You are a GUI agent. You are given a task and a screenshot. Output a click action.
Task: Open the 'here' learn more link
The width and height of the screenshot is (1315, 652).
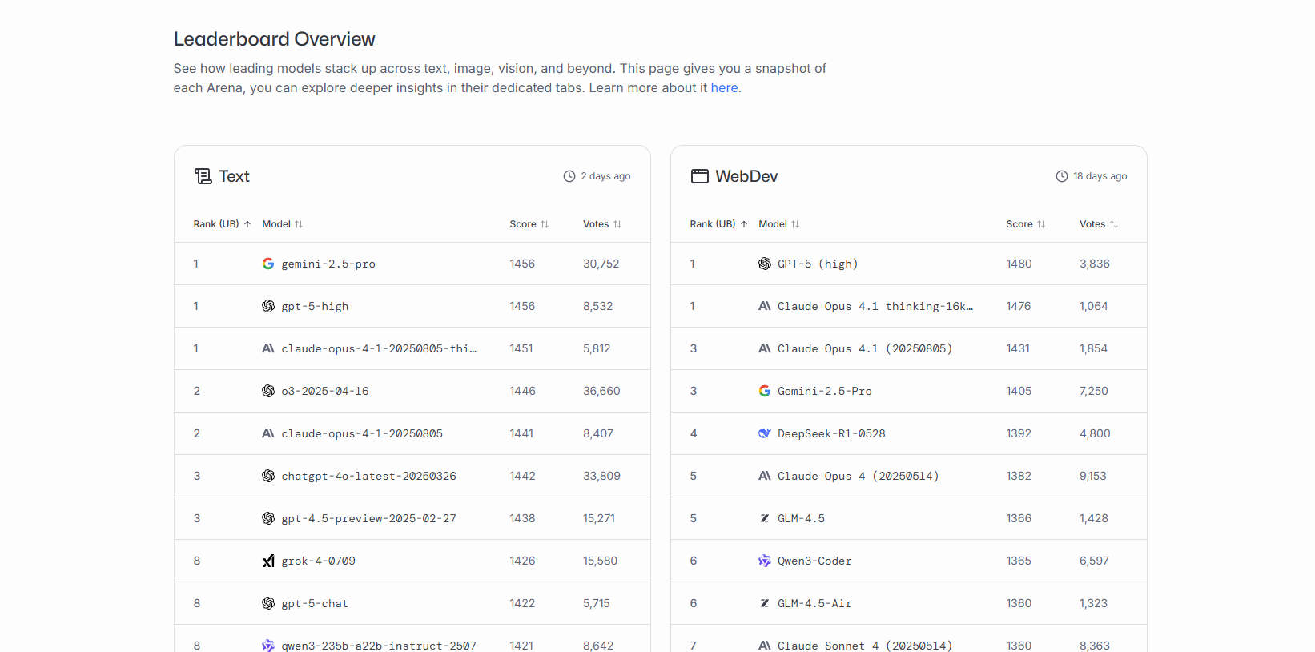[x=724, y=88]
